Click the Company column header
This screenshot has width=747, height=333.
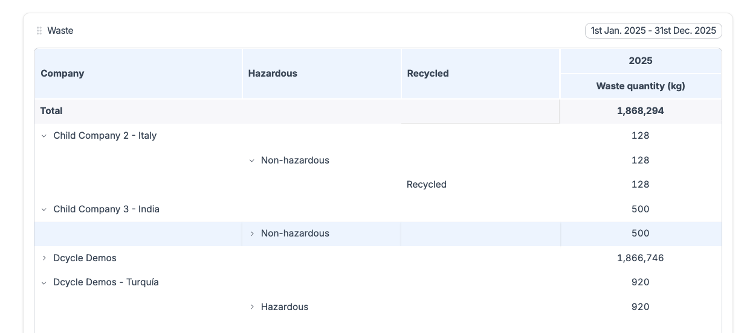pyautogui.click(x=62, y=74)
